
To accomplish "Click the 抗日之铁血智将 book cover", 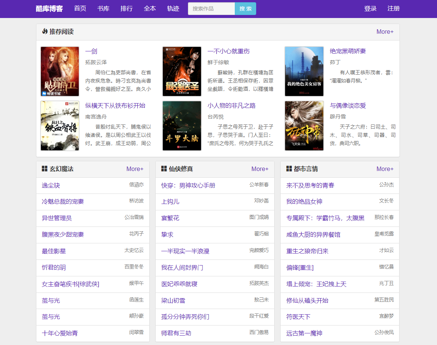I will click(60, 126).
